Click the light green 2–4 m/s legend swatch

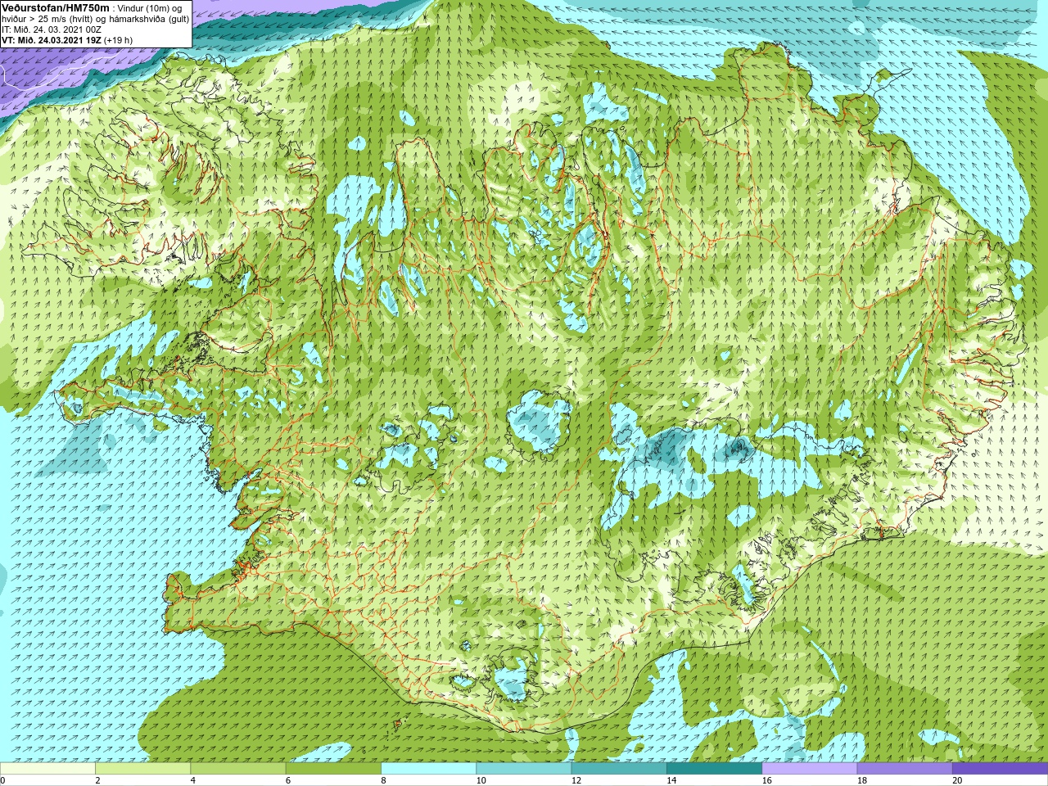tap(142, 769)
